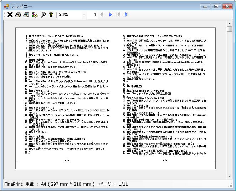
Task: Open the printer setup icon
Action: 34,15
